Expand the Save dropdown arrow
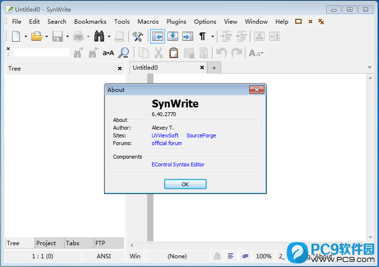 (x=67, y=36)
